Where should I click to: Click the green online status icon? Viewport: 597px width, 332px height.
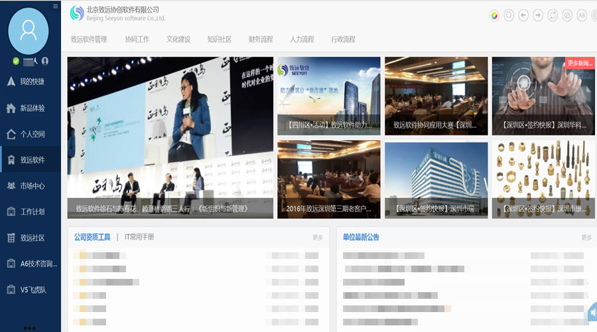[16, 61]
